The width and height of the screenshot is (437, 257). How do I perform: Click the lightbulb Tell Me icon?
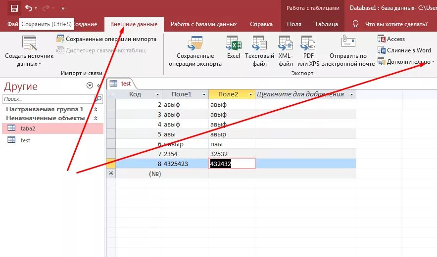[x=355, y=24]
